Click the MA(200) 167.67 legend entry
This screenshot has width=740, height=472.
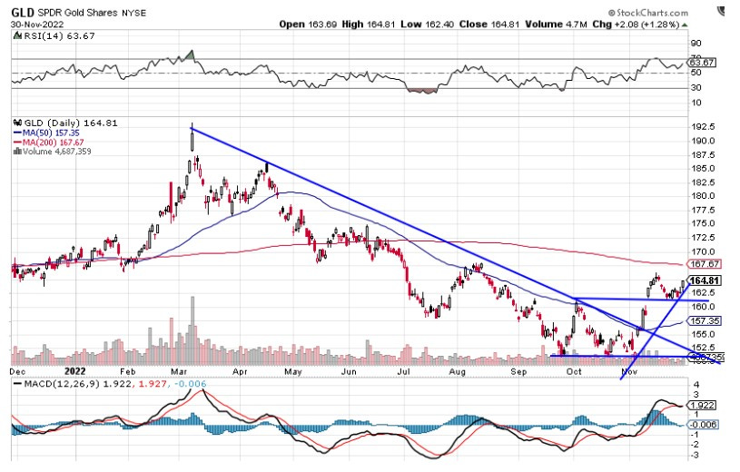(x=49, y=143)
